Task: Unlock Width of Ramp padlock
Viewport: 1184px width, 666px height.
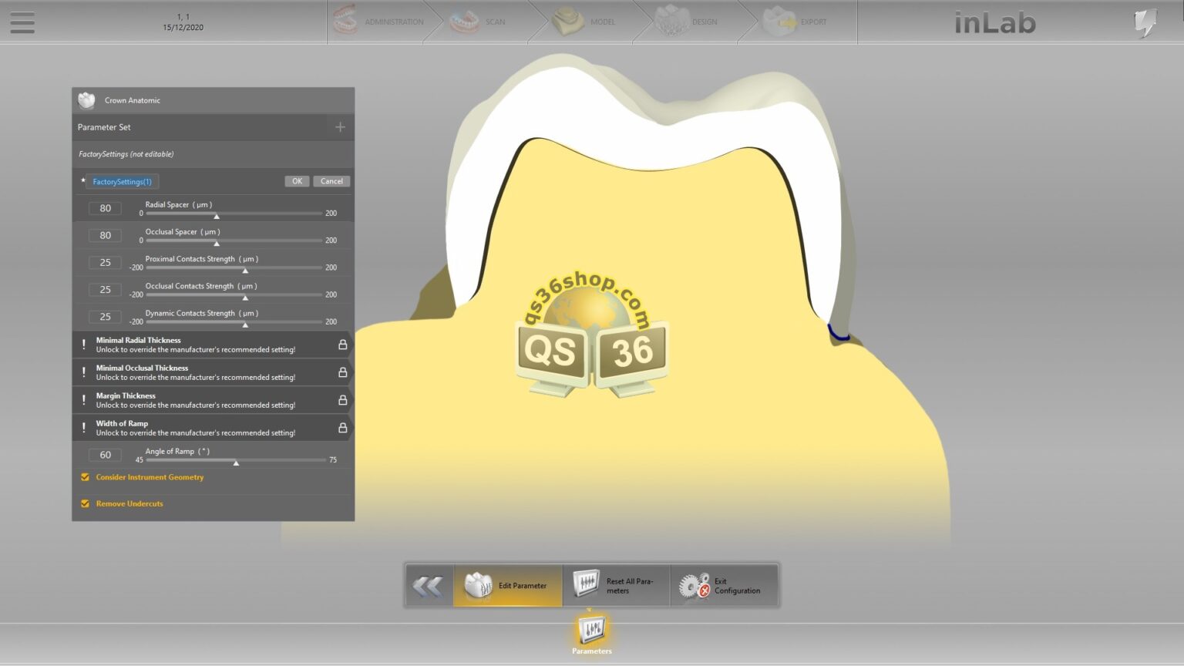Action: (342, 428)
